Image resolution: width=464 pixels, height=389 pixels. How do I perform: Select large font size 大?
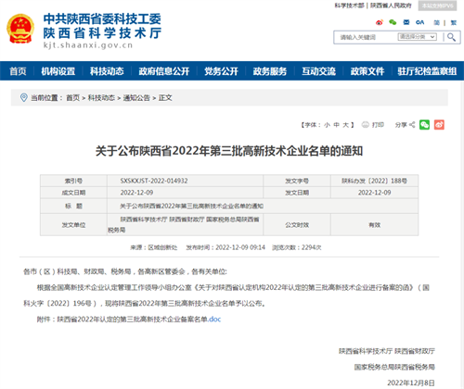tap(346, 125)
